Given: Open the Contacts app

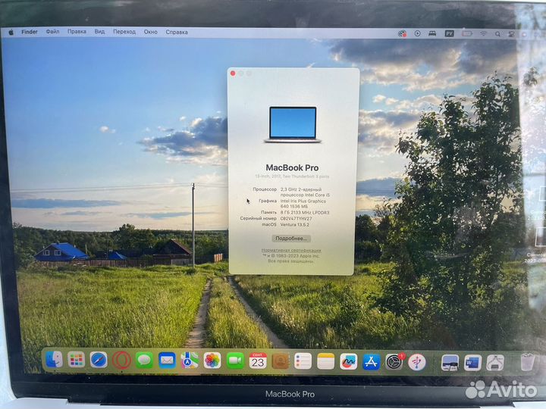Looking at the screenshot, I should tap(281, 361).
